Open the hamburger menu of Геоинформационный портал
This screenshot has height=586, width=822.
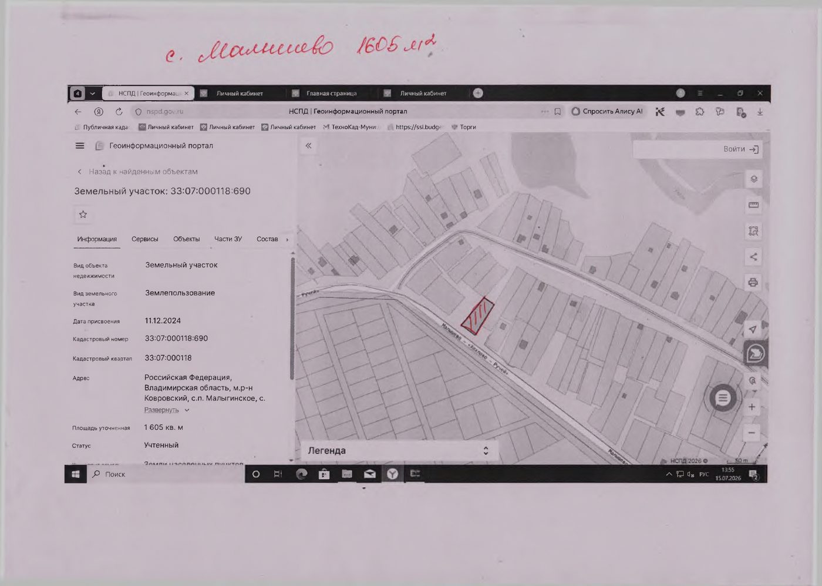point(80,146)
